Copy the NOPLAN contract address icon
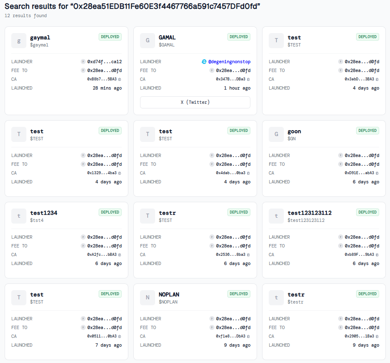This screenshot has height=363, width=390. click(x=248, y=336)
